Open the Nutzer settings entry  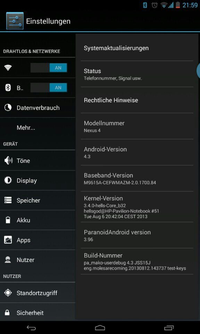click(x=37, y=260)
